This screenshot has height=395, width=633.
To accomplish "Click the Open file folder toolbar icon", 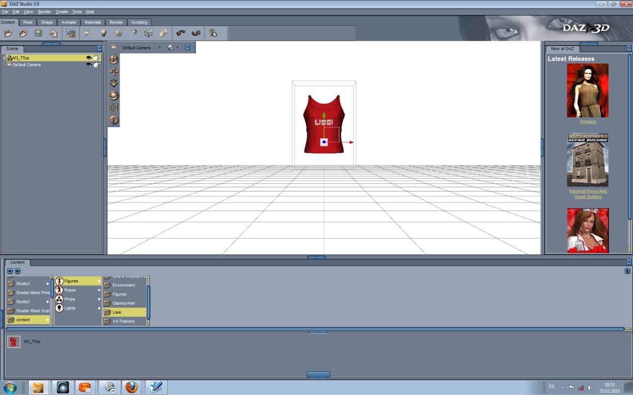I will [9, 34].
